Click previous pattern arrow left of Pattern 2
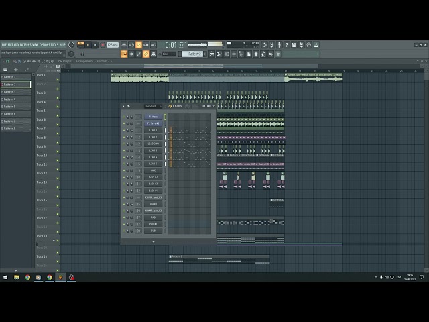429x322 pixels. [x=180, y=54]
